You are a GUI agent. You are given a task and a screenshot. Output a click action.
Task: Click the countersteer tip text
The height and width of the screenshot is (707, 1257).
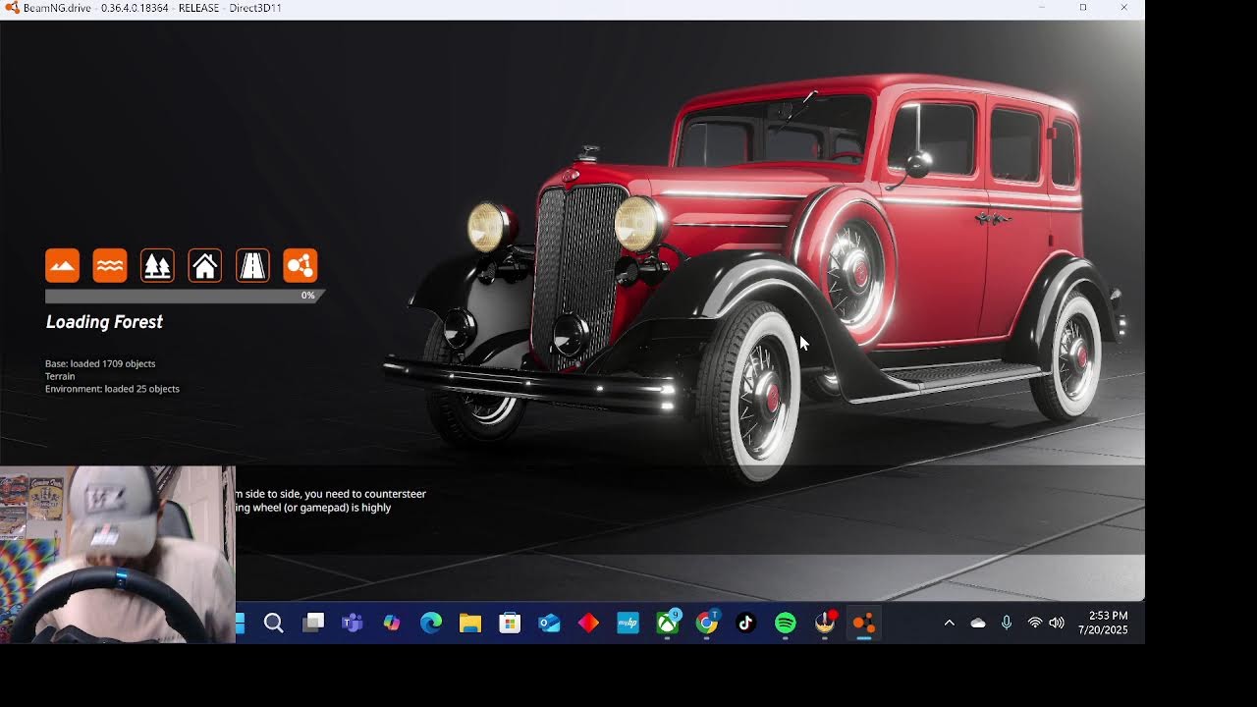click(331, 501)
